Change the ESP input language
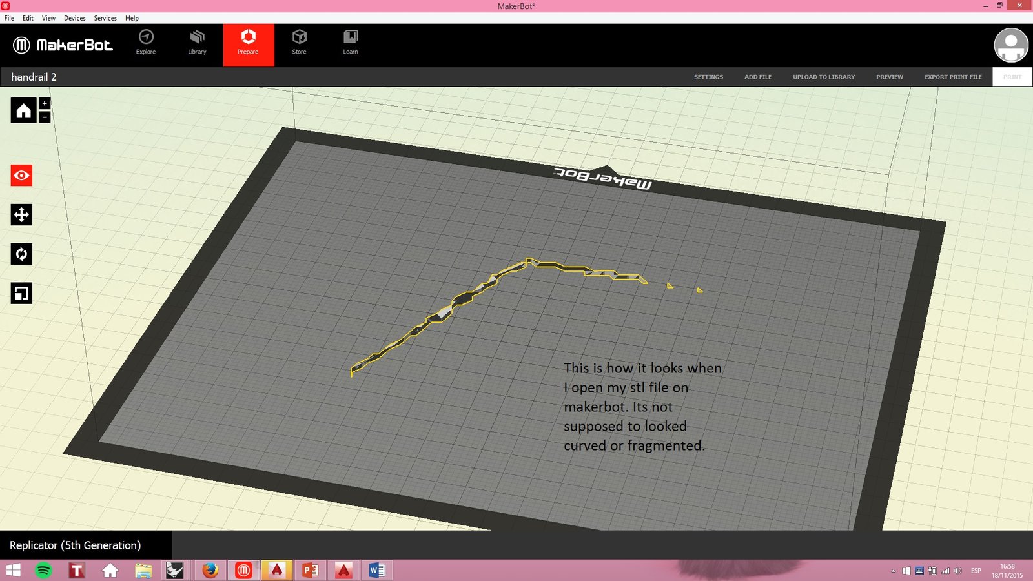This screenshot has height=581, width=1033. [x=976, y=571]
